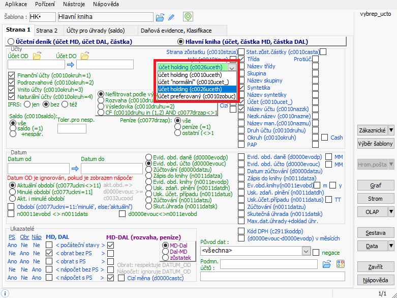
Task: Click the Sestava button
Action: click(x=375, y=233)
